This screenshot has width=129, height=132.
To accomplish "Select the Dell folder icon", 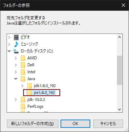I will (x=23, y=65).
